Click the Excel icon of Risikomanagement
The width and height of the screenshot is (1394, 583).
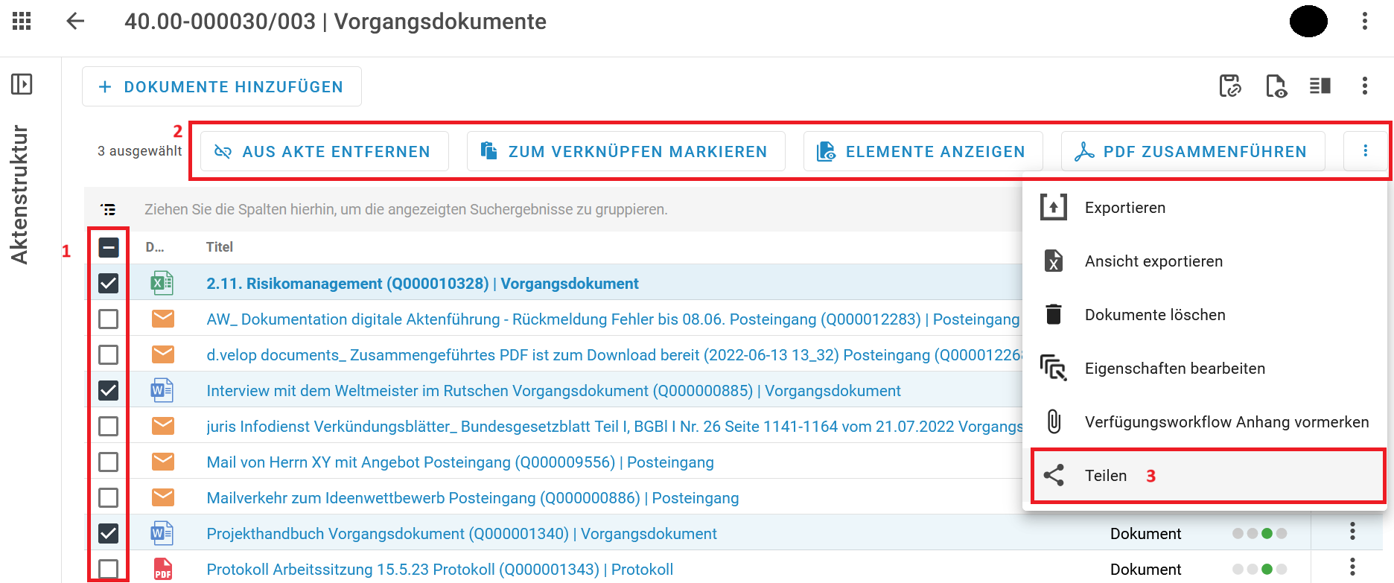[x=162, y=283]
